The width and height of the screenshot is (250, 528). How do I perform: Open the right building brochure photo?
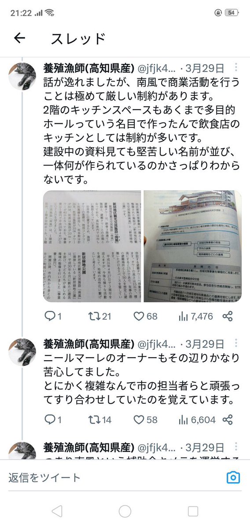192,246
